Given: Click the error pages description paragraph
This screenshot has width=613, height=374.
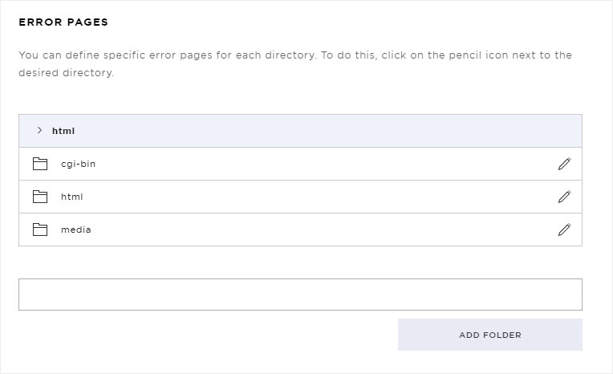Looking at the screenshot, I should point(295,63).
